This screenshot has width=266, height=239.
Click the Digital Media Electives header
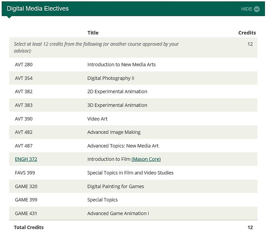coord(38,8)
